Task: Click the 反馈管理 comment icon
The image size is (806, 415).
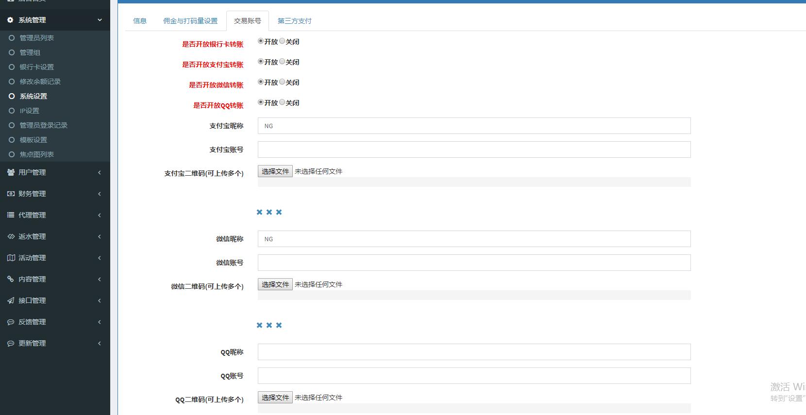Action: [11, 322]
